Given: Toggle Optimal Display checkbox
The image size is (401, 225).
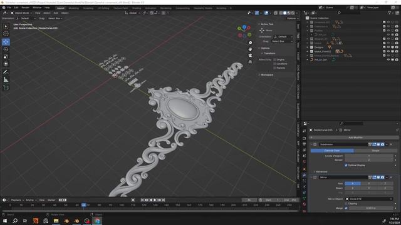Looking at the screenshot, I should tap(346, 165).
